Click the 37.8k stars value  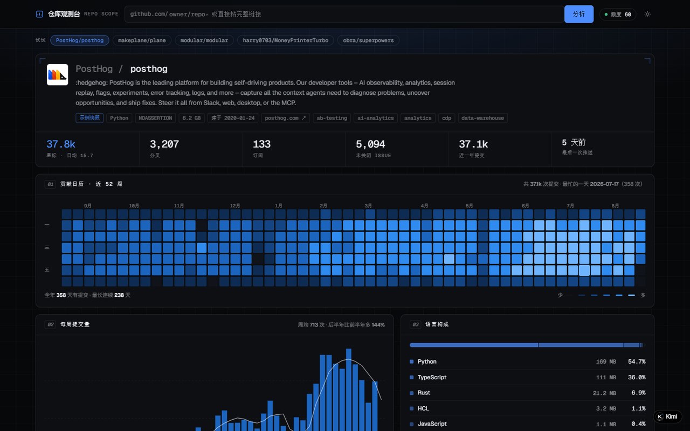tap(61, 144)
